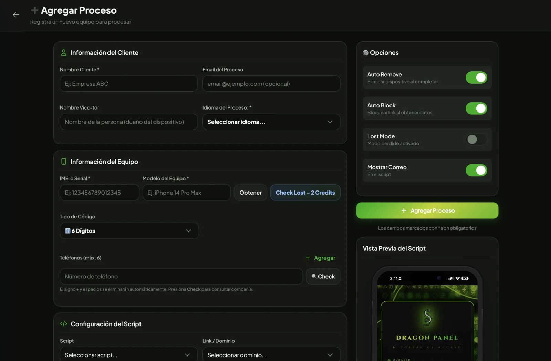Click the keypad icon in 6 Dígitos selector
The width and height of the screenshot is (551, 361).
[x=67, y=231]
